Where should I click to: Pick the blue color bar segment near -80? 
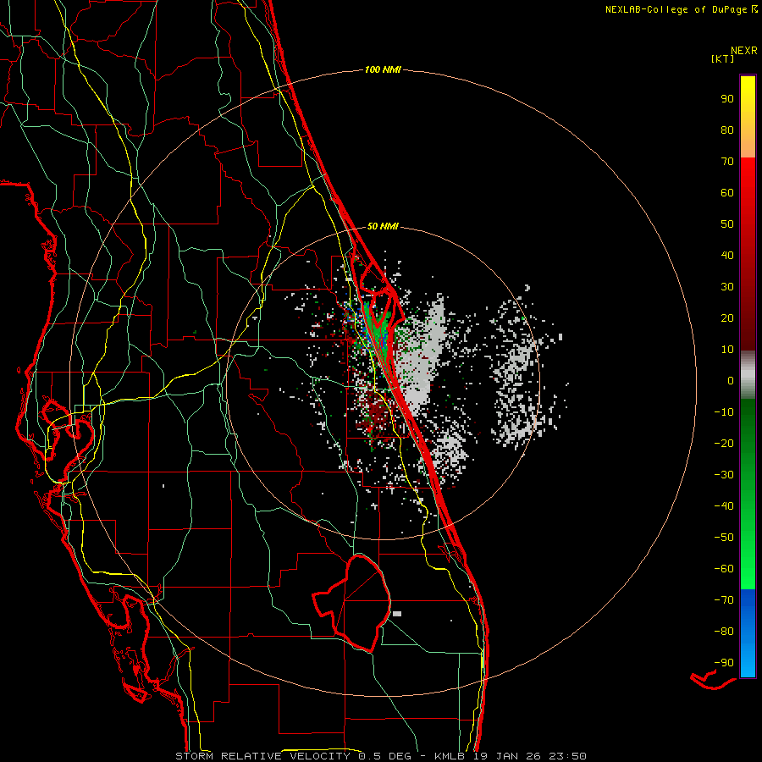748,632
